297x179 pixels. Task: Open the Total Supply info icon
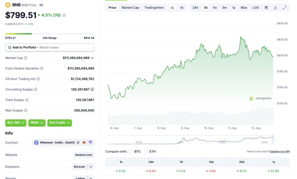coord(27,100)
